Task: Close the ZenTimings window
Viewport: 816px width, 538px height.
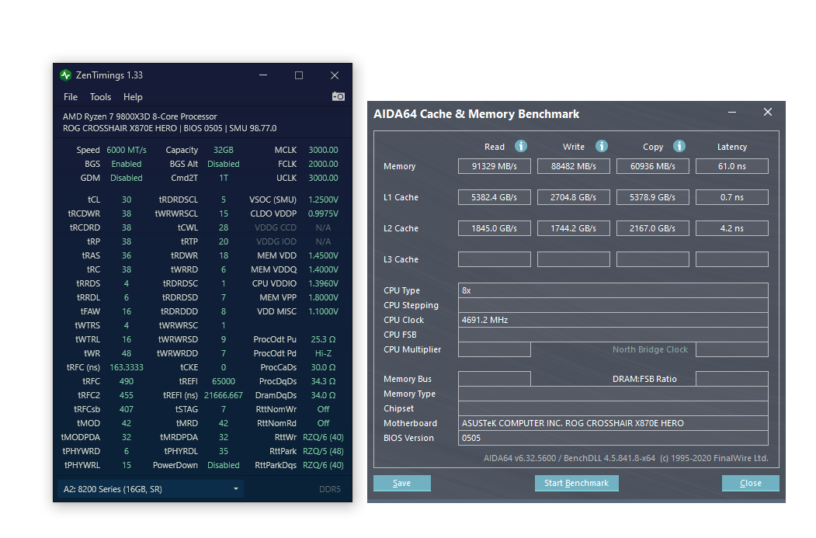Action: [x=335, y=75]
